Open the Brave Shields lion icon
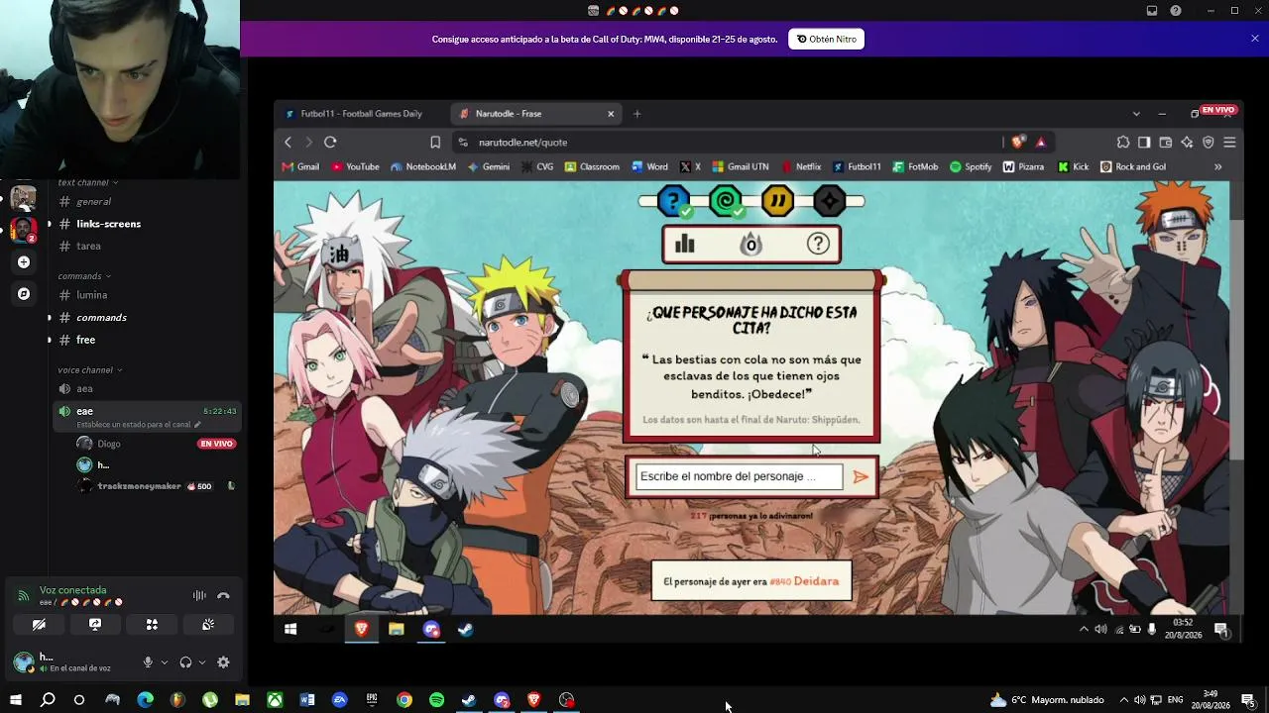 1017,143
